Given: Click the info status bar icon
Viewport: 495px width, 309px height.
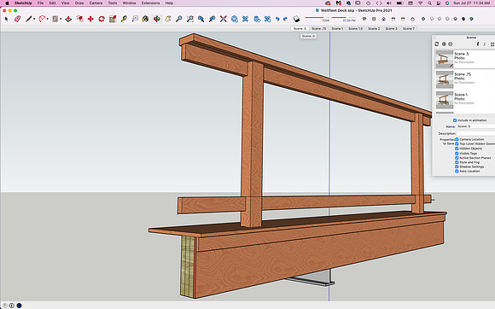Looking at the screenshot, I should pyautogui.click(x=12, y=306).
